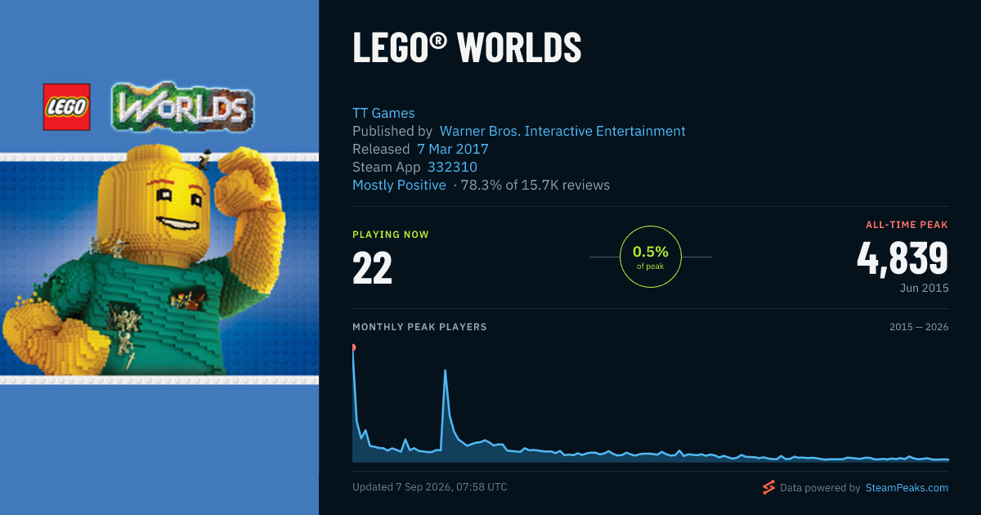Click the Worlds brick-style logo

tap(182, 106)
